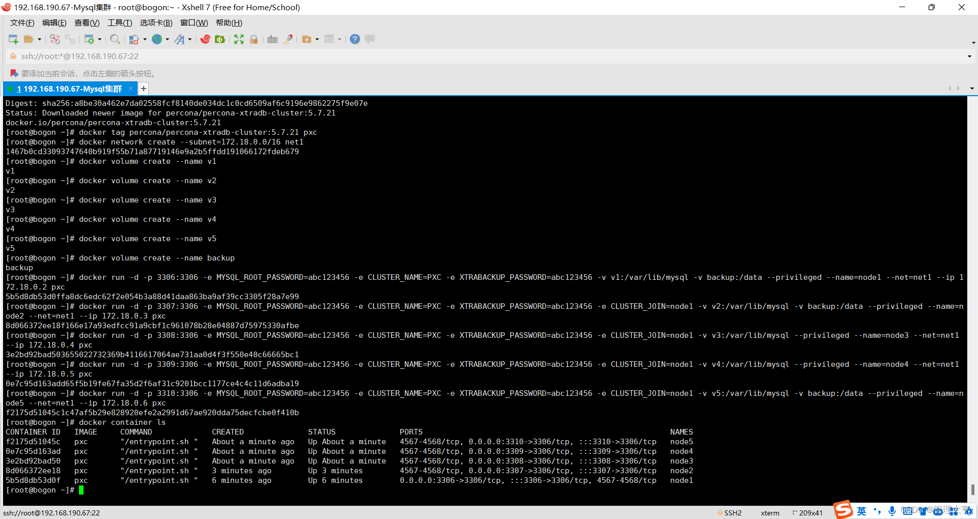The height and width of the screenshot is (519, 978).
Task: Select the highlight pen toolbar icon
Action: point(287,39)
